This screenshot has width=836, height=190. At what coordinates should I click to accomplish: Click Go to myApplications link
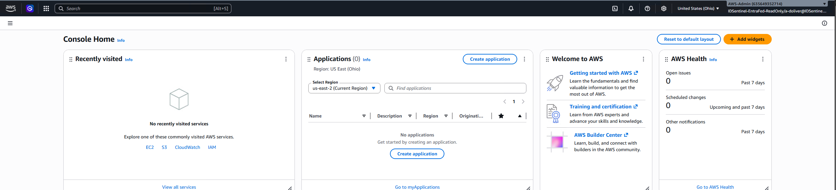[417, 187]
